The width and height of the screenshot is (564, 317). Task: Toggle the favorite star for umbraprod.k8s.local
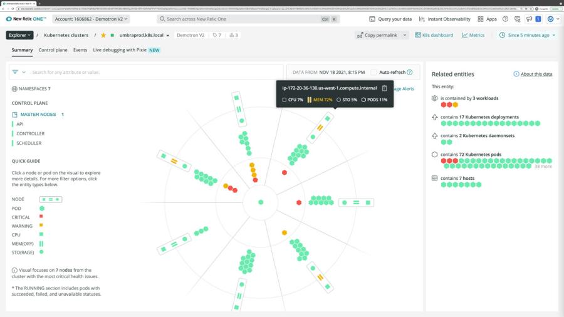pos(103,35)
